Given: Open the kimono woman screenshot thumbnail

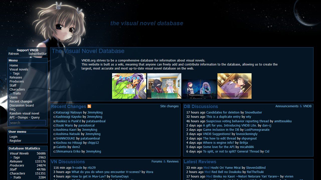Looking at the screenshot, I should coord(234,86).
